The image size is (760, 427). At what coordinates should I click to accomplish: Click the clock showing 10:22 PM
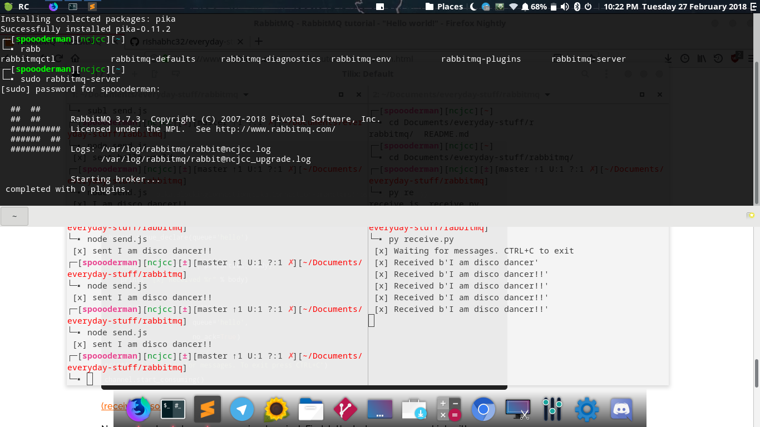click(675, 7)
